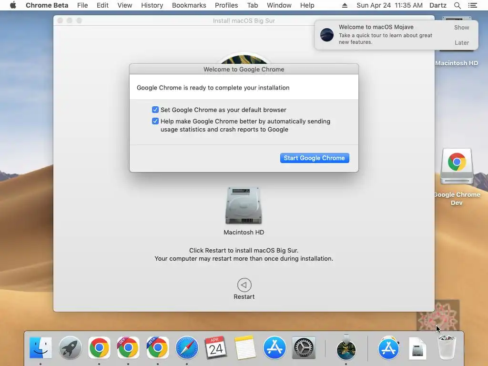Click Start Google Chrome button
Screen dimensions: 488x366
point(315,158)
